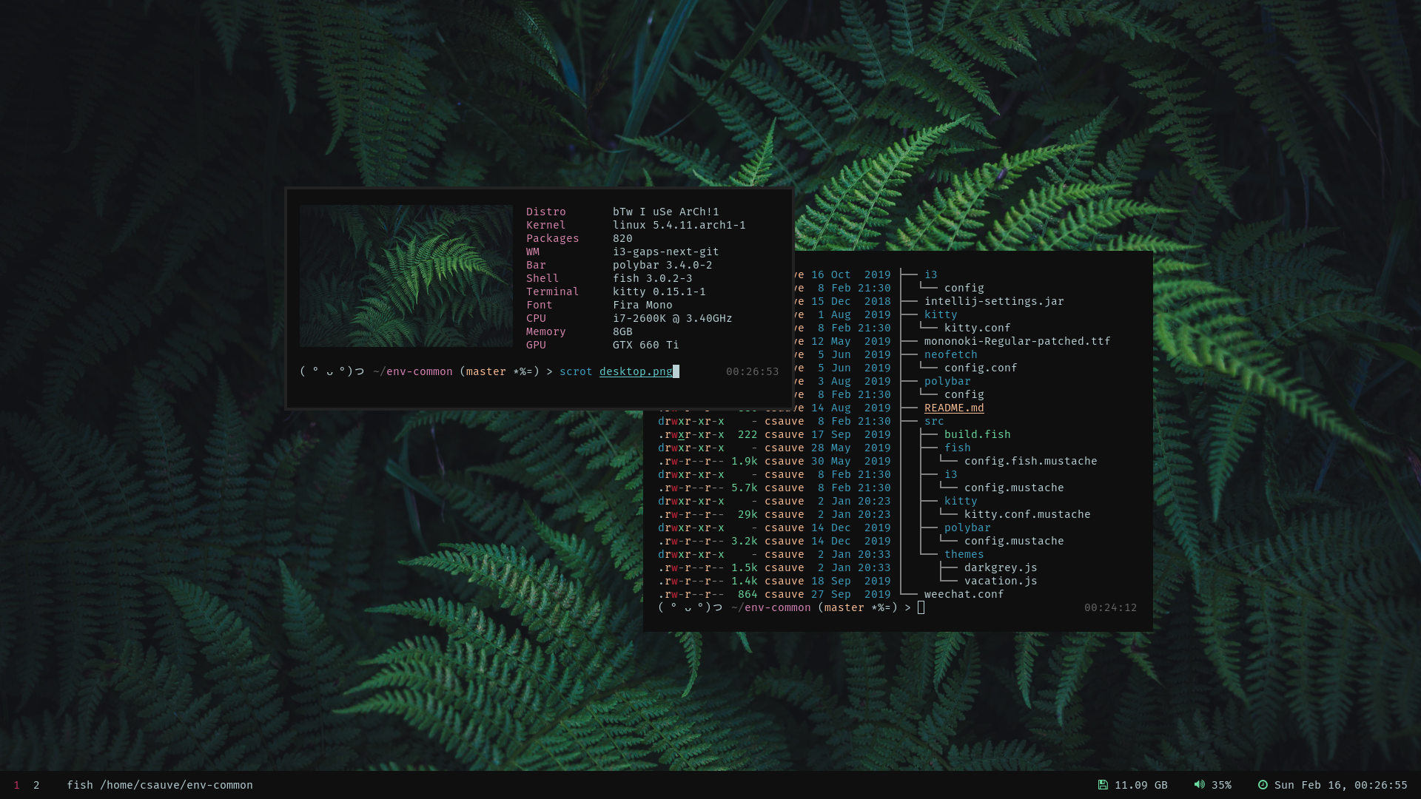Screen dimensions: 1421x799
Task: Click the clock icon in polybar
Action: click(1263, 785)
